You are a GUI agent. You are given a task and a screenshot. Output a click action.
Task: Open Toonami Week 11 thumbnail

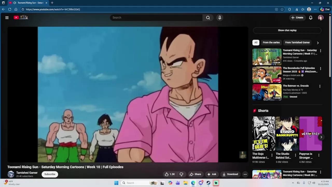(x=267, y=57)
